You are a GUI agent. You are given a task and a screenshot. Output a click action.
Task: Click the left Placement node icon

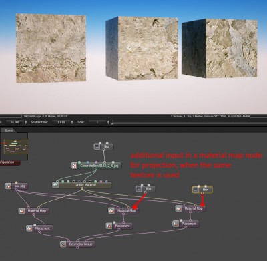coord(29,228)
